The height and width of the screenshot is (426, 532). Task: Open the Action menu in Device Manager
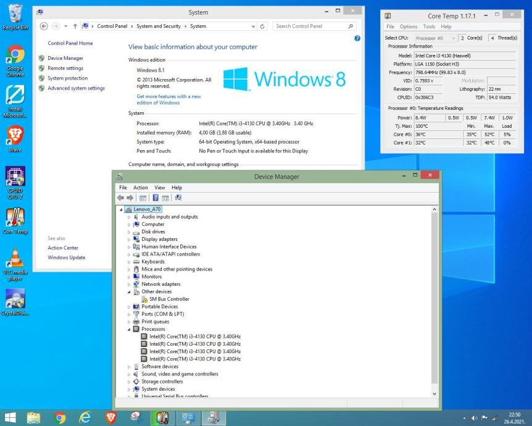(140, 188)
